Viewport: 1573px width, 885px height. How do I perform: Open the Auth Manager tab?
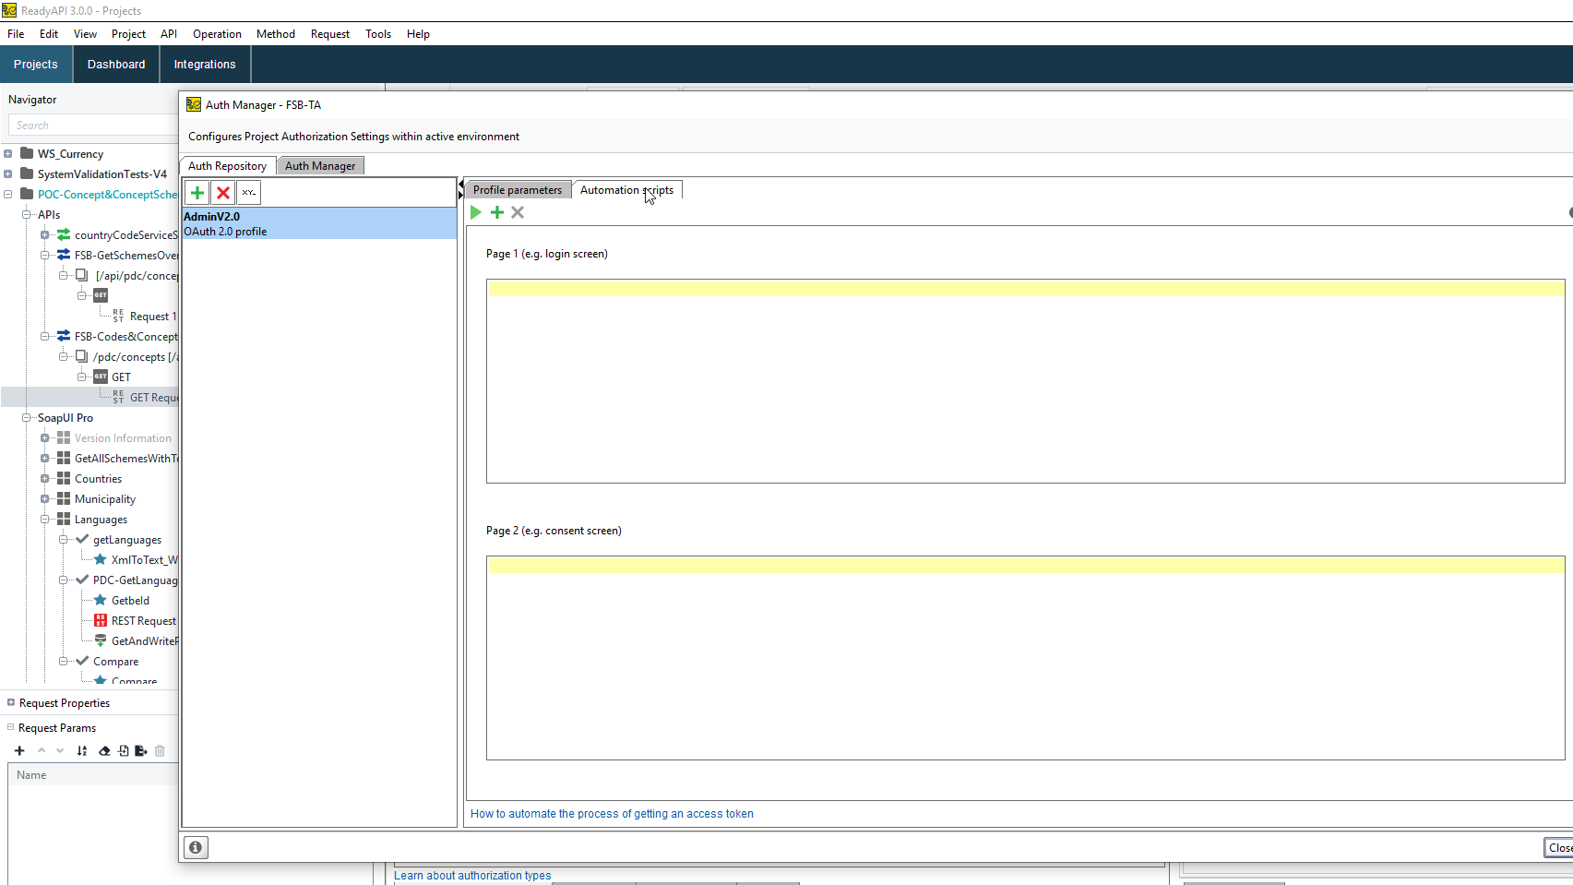click(320, 166)
